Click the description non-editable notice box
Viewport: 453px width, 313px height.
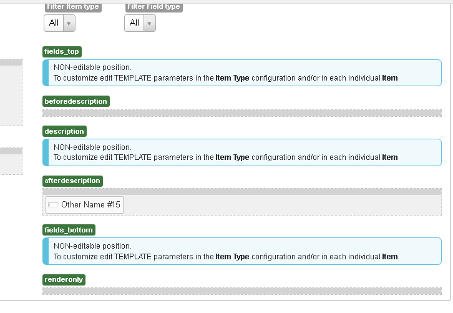point(243,152)
